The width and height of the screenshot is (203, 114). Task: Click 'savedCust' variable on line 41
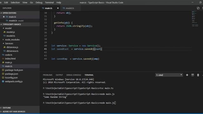[63, 49]
